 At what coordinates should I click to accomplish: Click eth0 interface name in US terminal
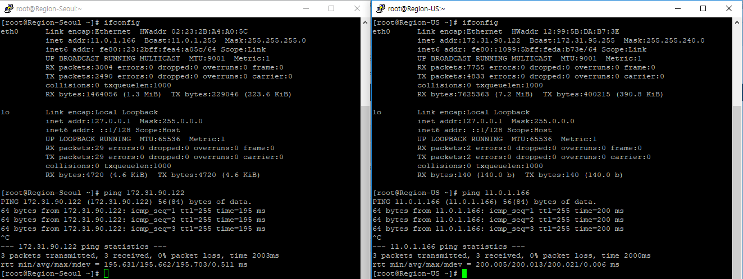(x=382, y=31)
